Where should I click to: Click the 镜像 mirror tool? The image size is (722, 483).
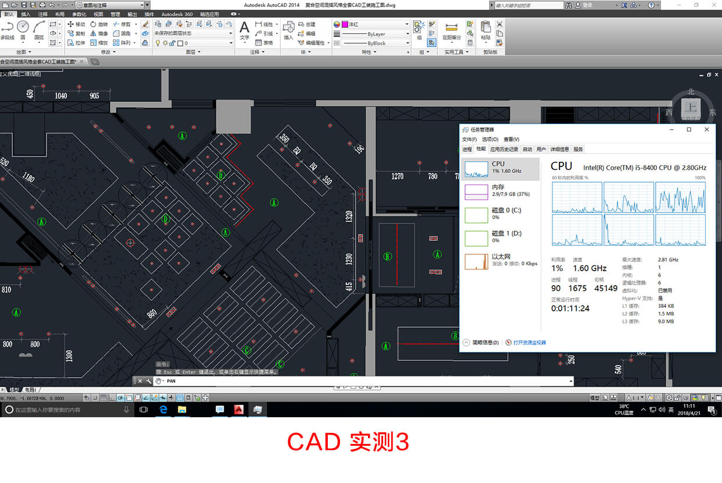point(99,34)
